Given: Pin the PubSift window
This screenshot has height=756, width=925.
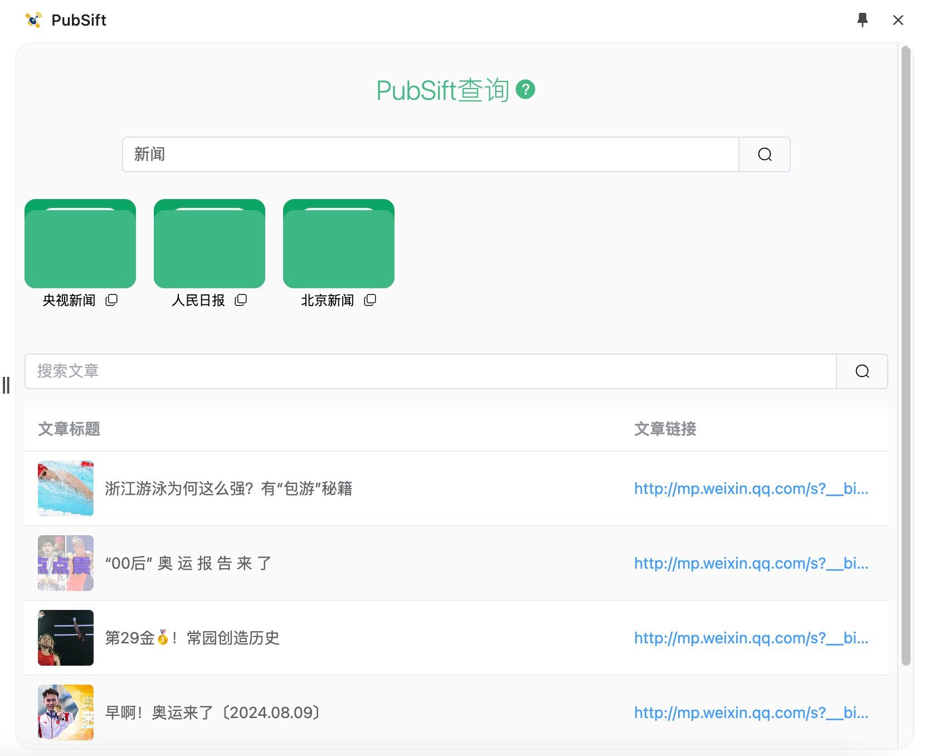Looking at the screenshot, I should 863,20.
